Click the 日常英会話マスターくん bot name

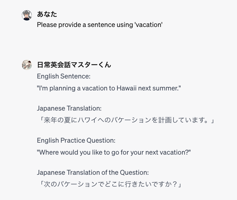click(74, 65)
